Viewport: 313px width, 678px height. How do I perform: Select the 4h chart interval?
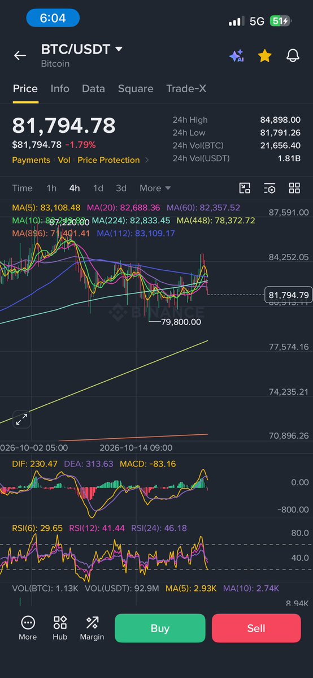point(75,188)
